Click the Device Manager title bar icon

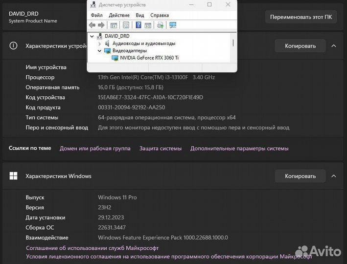93,4
